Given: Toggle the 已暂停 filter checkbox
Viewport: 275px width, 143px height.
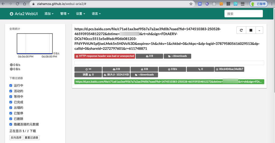Looking at the screenshot, I should (x=11, y=113).
